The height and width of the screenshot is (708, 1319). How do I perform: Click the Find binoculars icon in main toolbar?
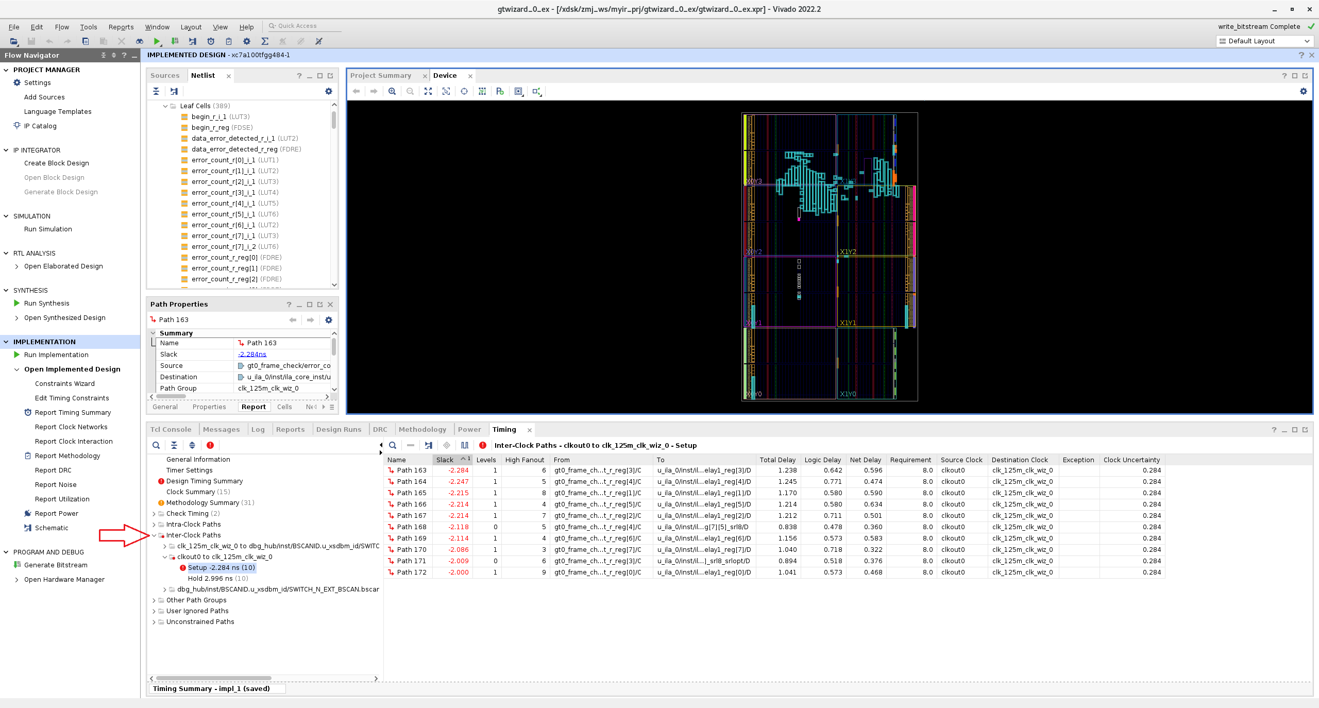click(139, 41)
